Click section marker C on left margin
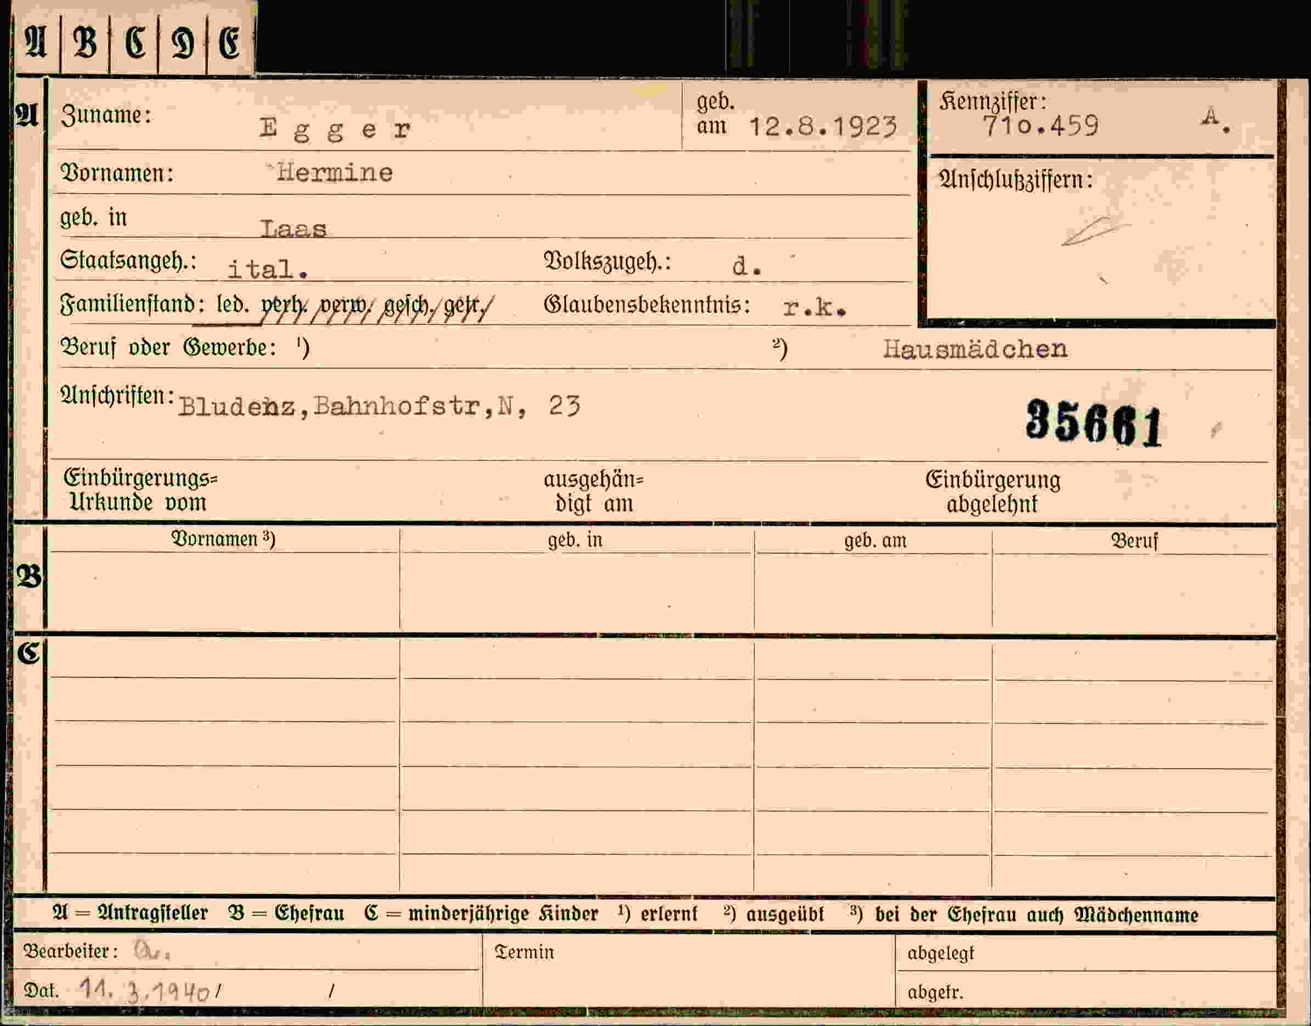 click(27, 653)
